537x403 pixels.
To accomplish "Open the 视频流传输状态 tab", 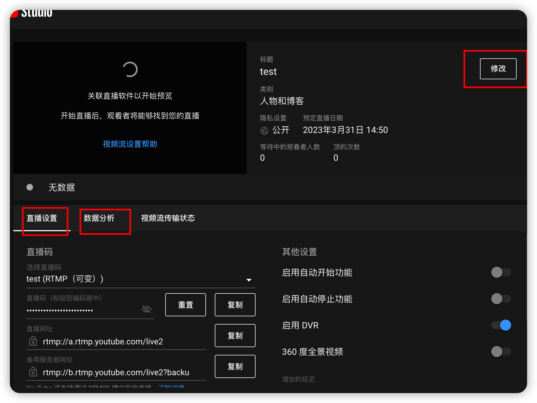I will click(x=168, y=218).
